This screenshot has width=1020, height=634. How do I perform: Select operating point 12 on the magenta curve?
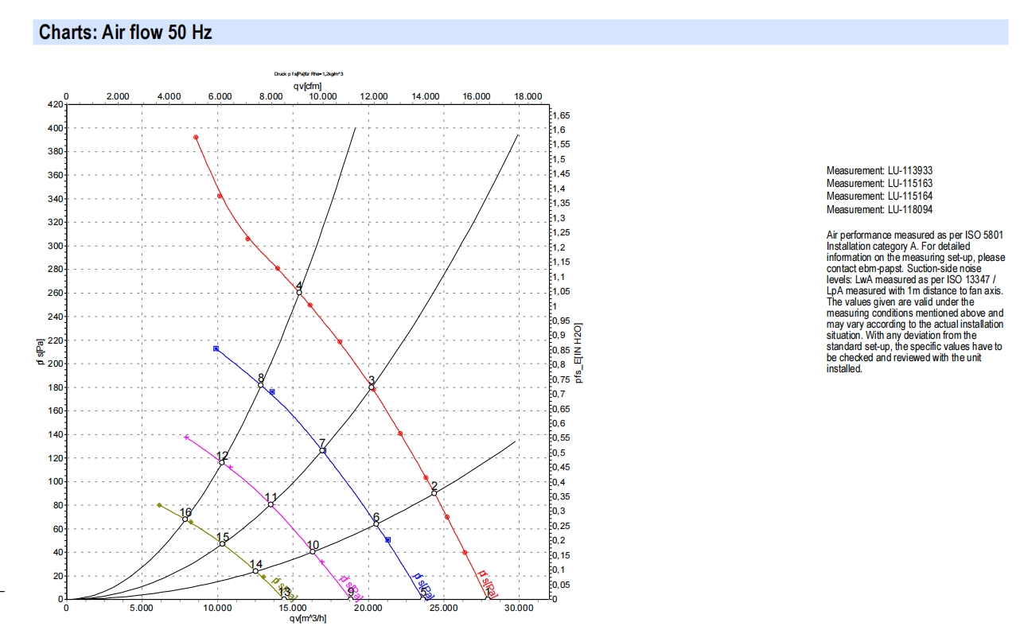(222, 462)
